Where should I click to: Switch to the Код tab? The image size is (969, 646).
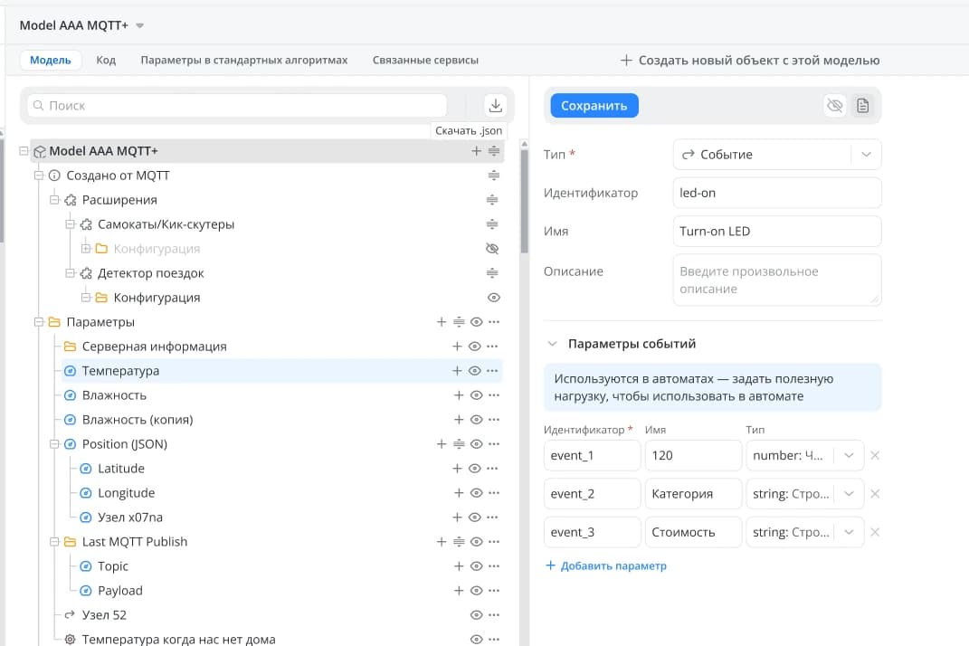[x=106, y=61]
